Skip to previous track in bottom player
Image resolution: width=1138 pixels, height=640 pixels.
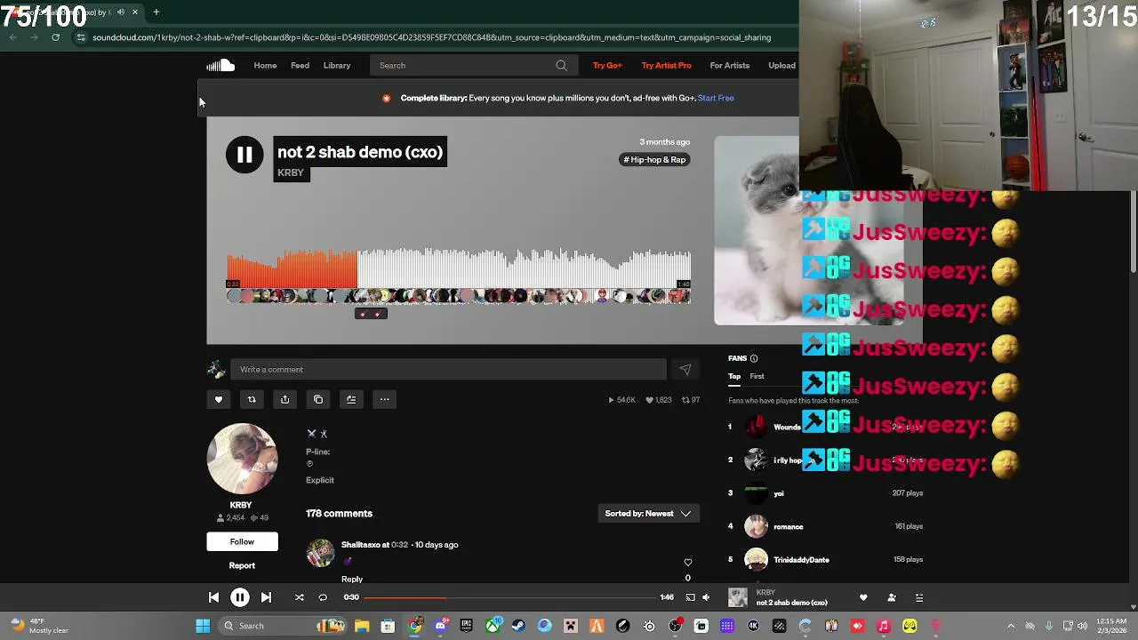point(213,597)
